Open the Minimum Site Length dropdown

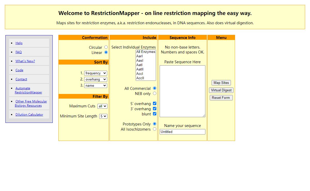[103, 116]
